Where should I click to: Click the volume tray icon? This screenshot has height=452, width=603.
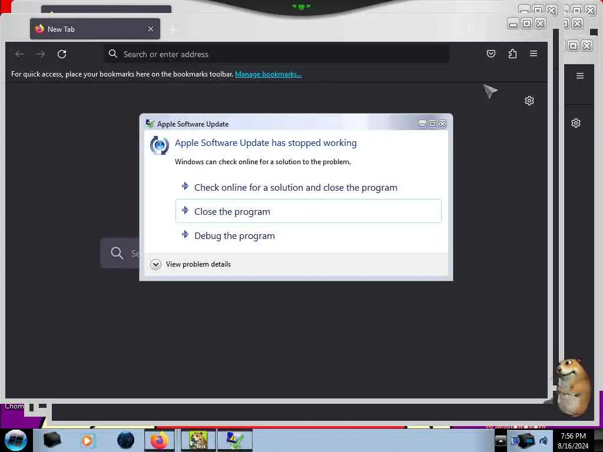coord(544,441)
